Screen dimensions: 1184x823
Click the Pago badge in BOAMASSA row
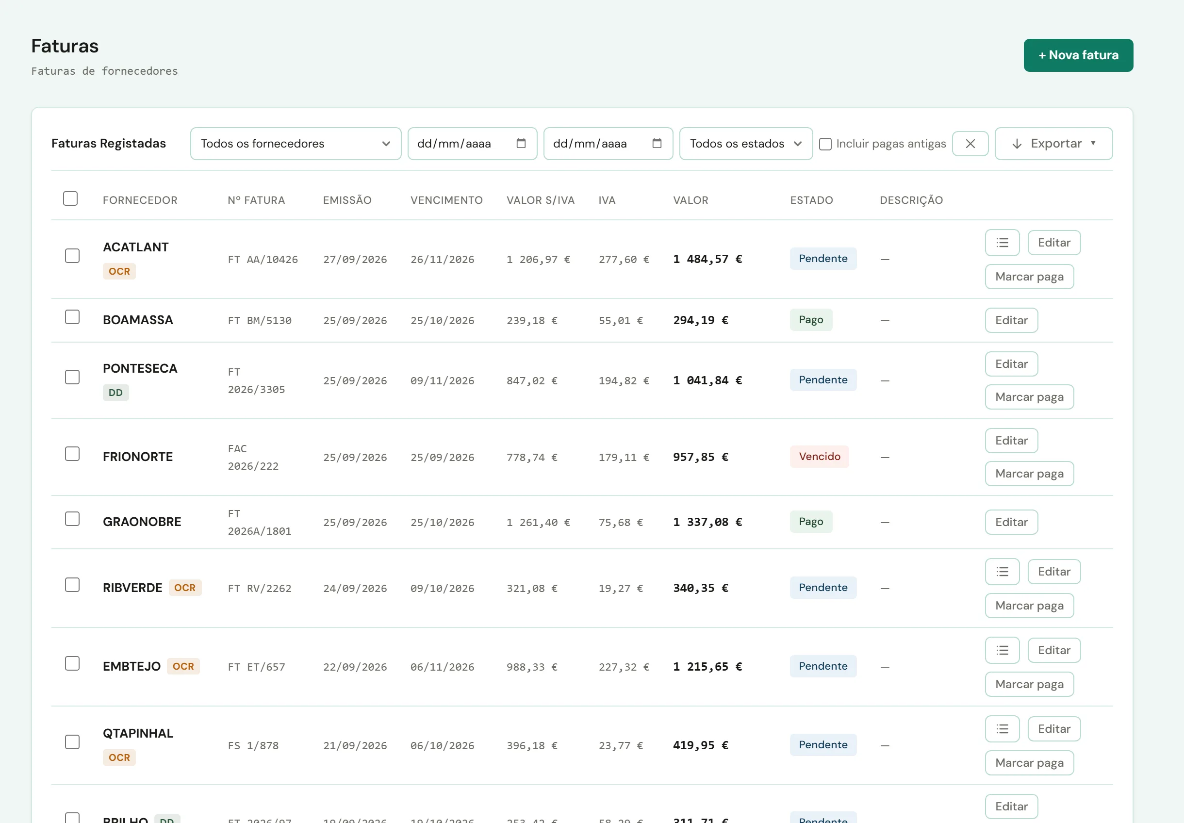(x=811, y=320)
